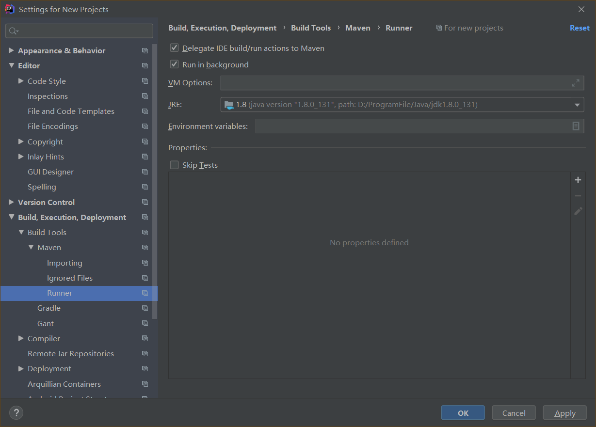Click the IntelliJ IDEA title bar logo
The height and width of the screenshot is (427, 596).
pos(10,9)
